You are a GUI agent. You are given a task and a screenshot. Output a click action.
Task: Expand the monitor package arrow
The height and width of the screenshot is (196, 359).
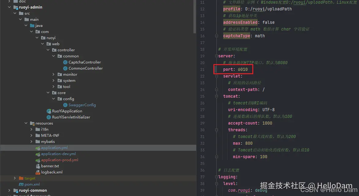click(54, 74)
